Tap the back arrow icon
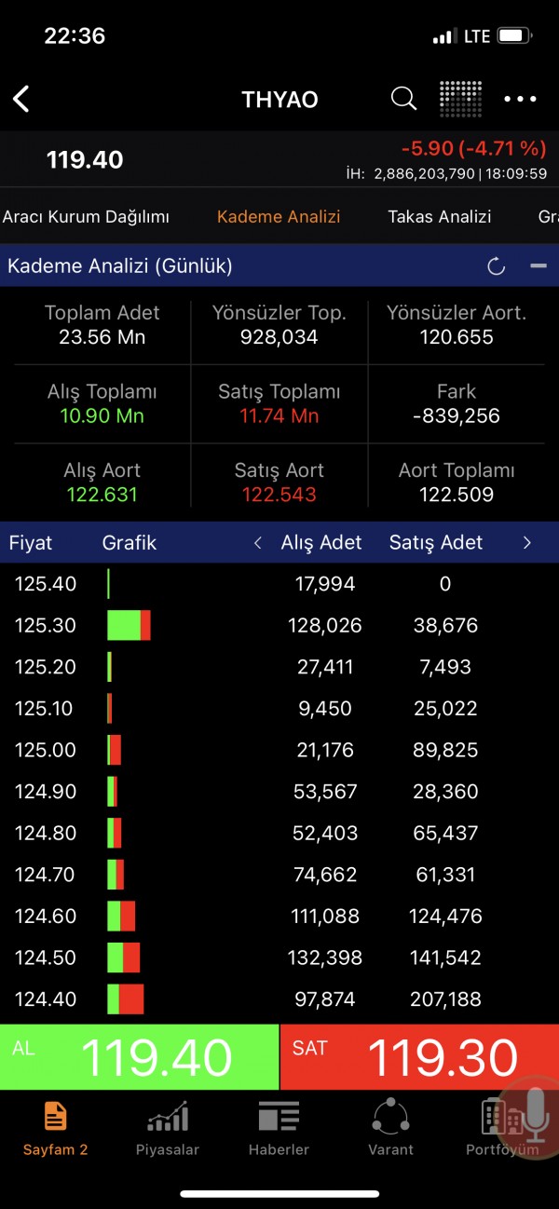 pyautogui.click(x=21, y=99)
